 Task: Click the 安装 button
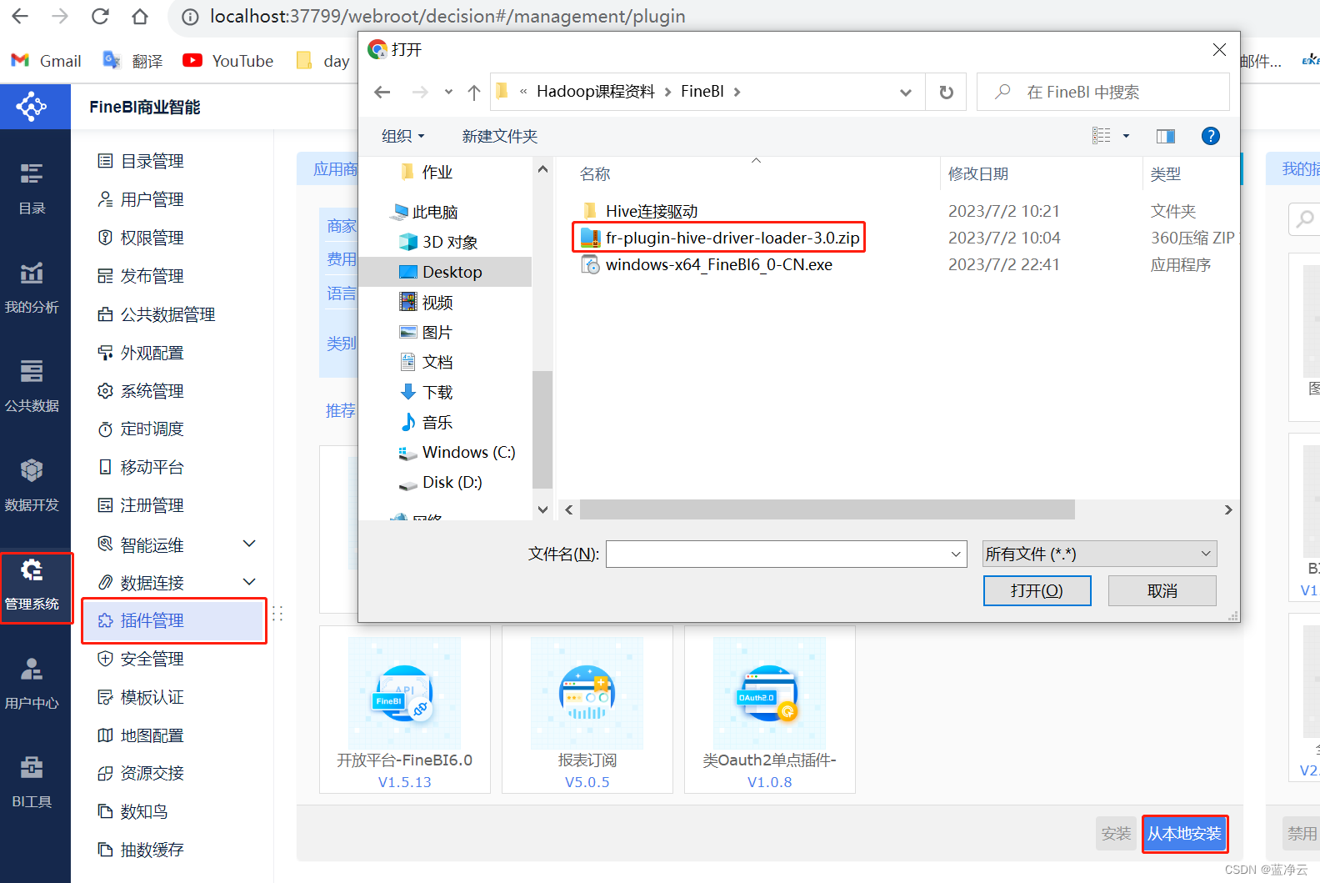click(x=1116, y=833)
